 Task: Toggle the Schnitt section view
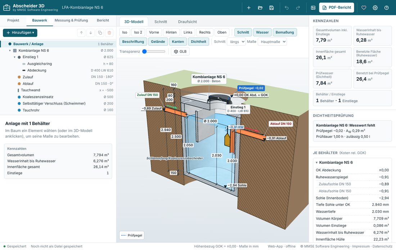(x=243, y=32)
